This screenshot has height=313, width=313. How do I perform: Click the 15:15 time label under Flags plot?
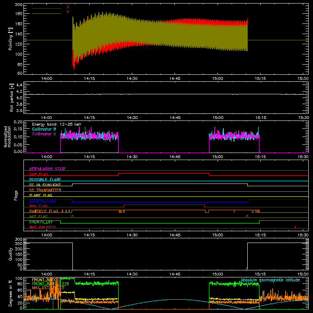[260, 235]
